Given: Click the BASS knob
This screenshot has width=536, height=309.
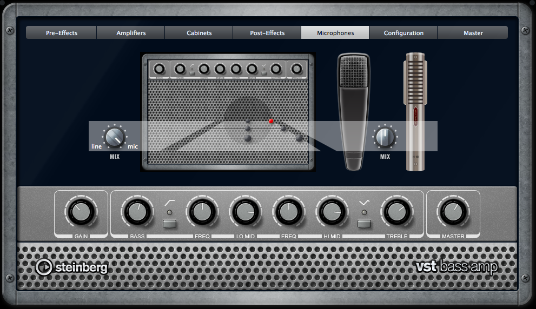Looking at the screenshot, I should pyautogui.click(x=137, y=212).
